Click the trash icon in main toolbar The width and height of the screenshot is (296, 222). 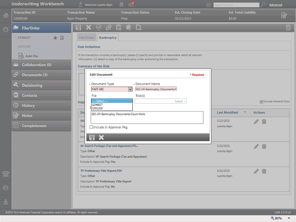(x=288, y=27)
